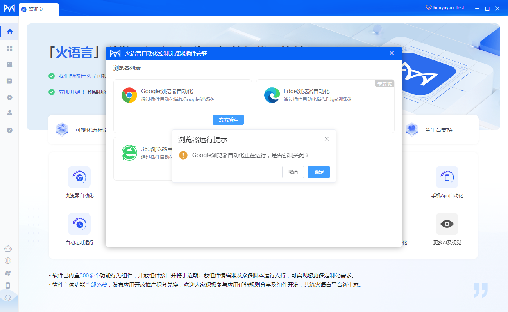The image size is (508, 312).
Task: Open the shopping bag store sidebar icon
Action: (10, 65)
